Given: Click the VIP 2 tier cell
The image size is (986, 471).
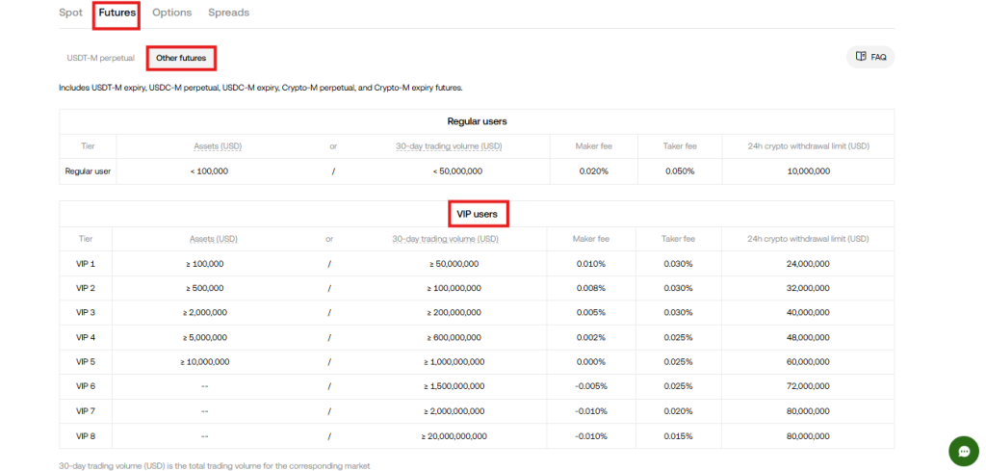Looking at the screenshot, I should (86, 288).
